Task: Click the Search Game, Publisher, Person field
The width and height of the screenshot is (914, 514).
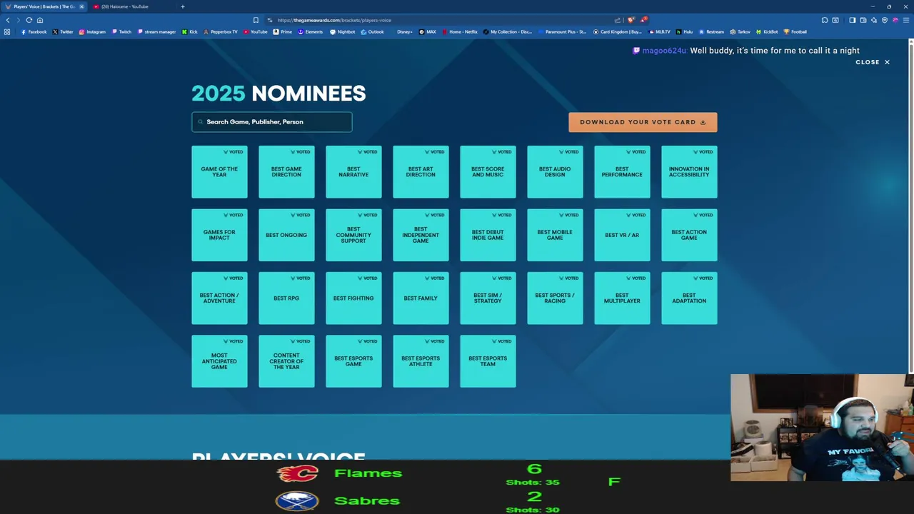Action: point(272,122)
